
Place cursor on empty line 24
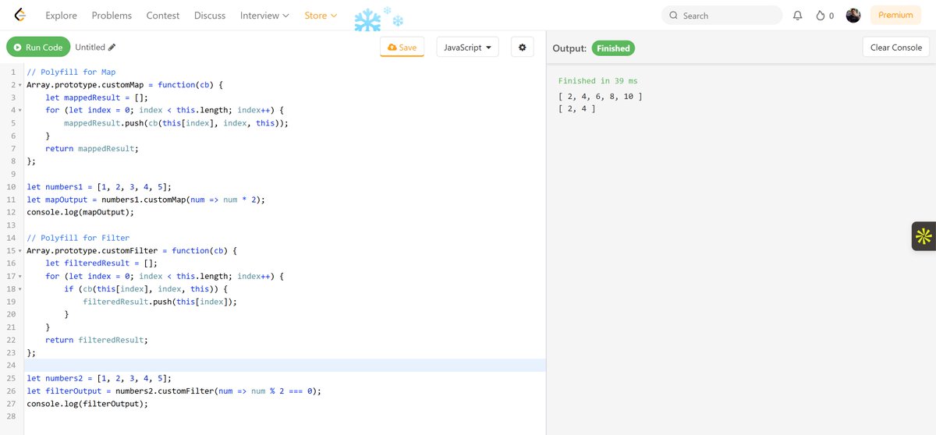click(x=285, y=366)
